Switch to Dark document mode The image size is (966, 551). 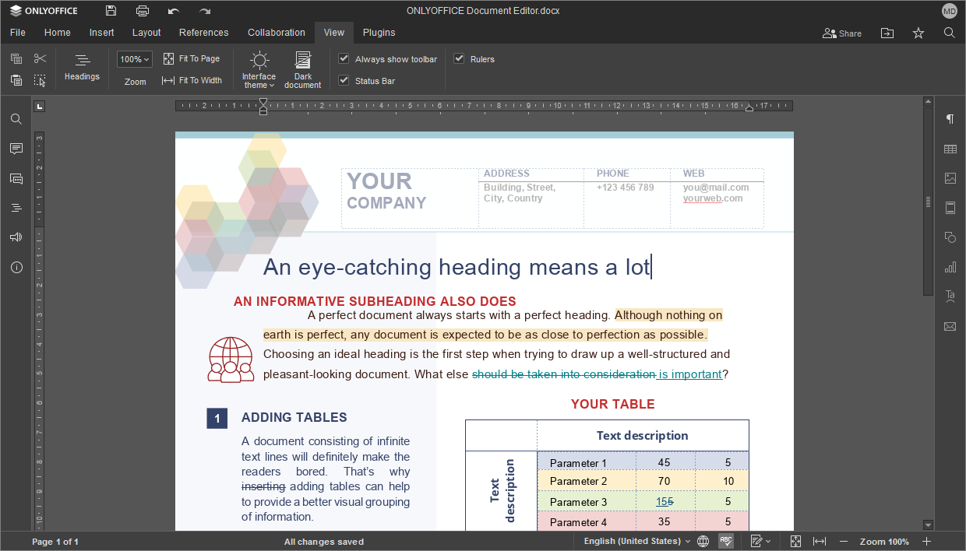(302, 68)
